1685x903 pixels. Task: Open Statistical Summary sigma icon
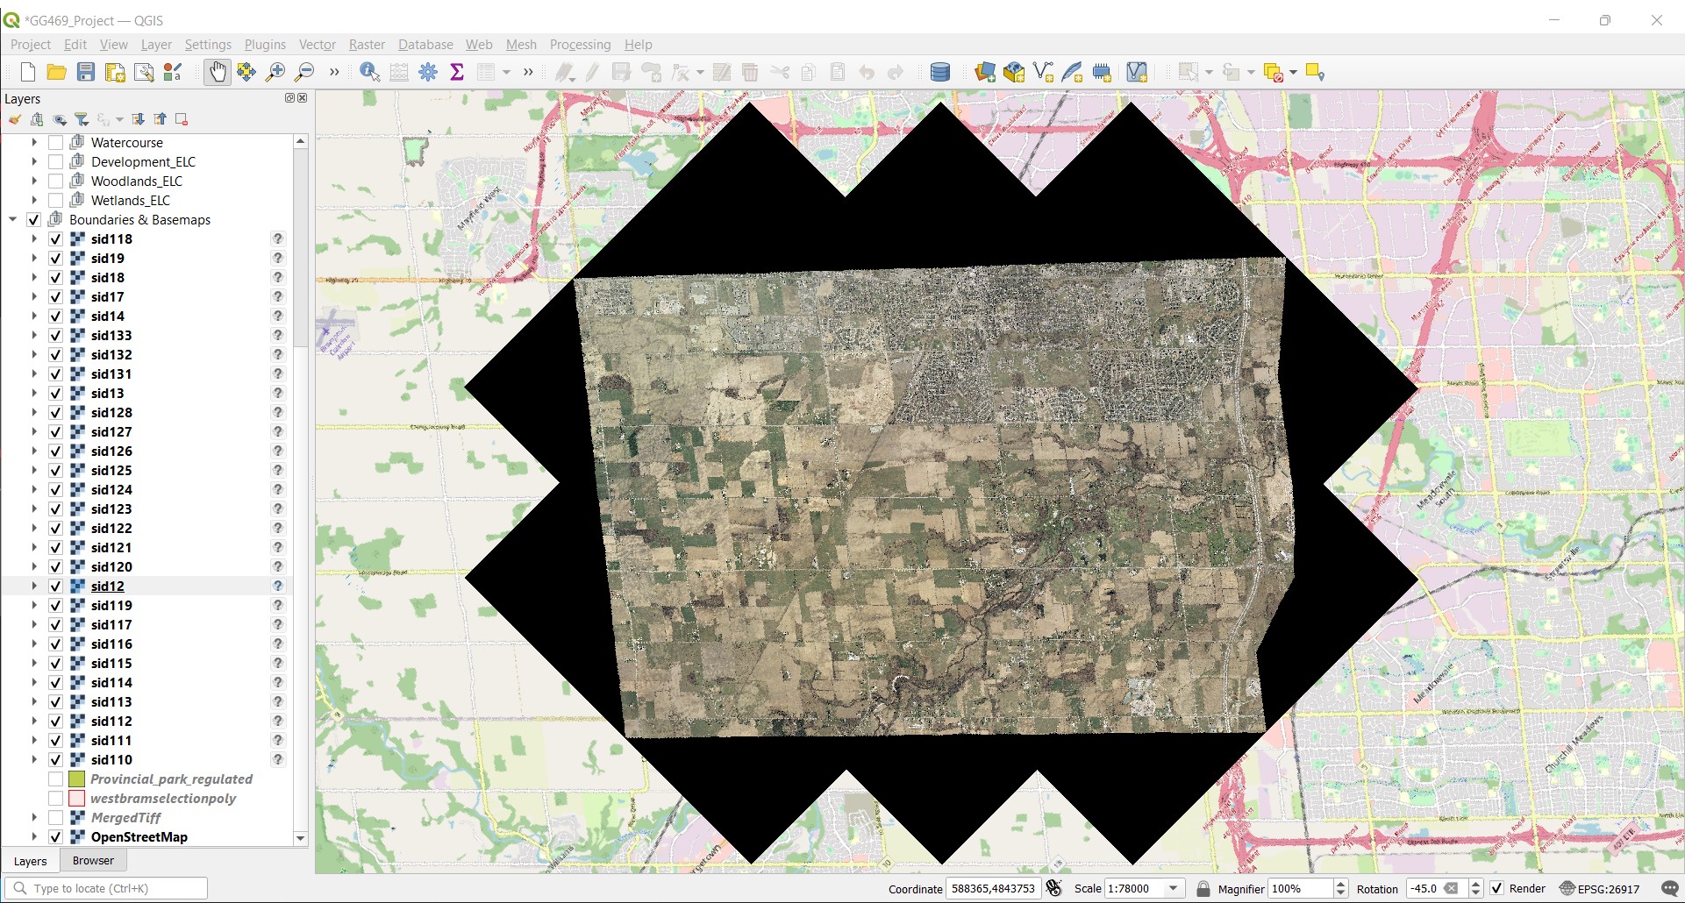[457, 72]
